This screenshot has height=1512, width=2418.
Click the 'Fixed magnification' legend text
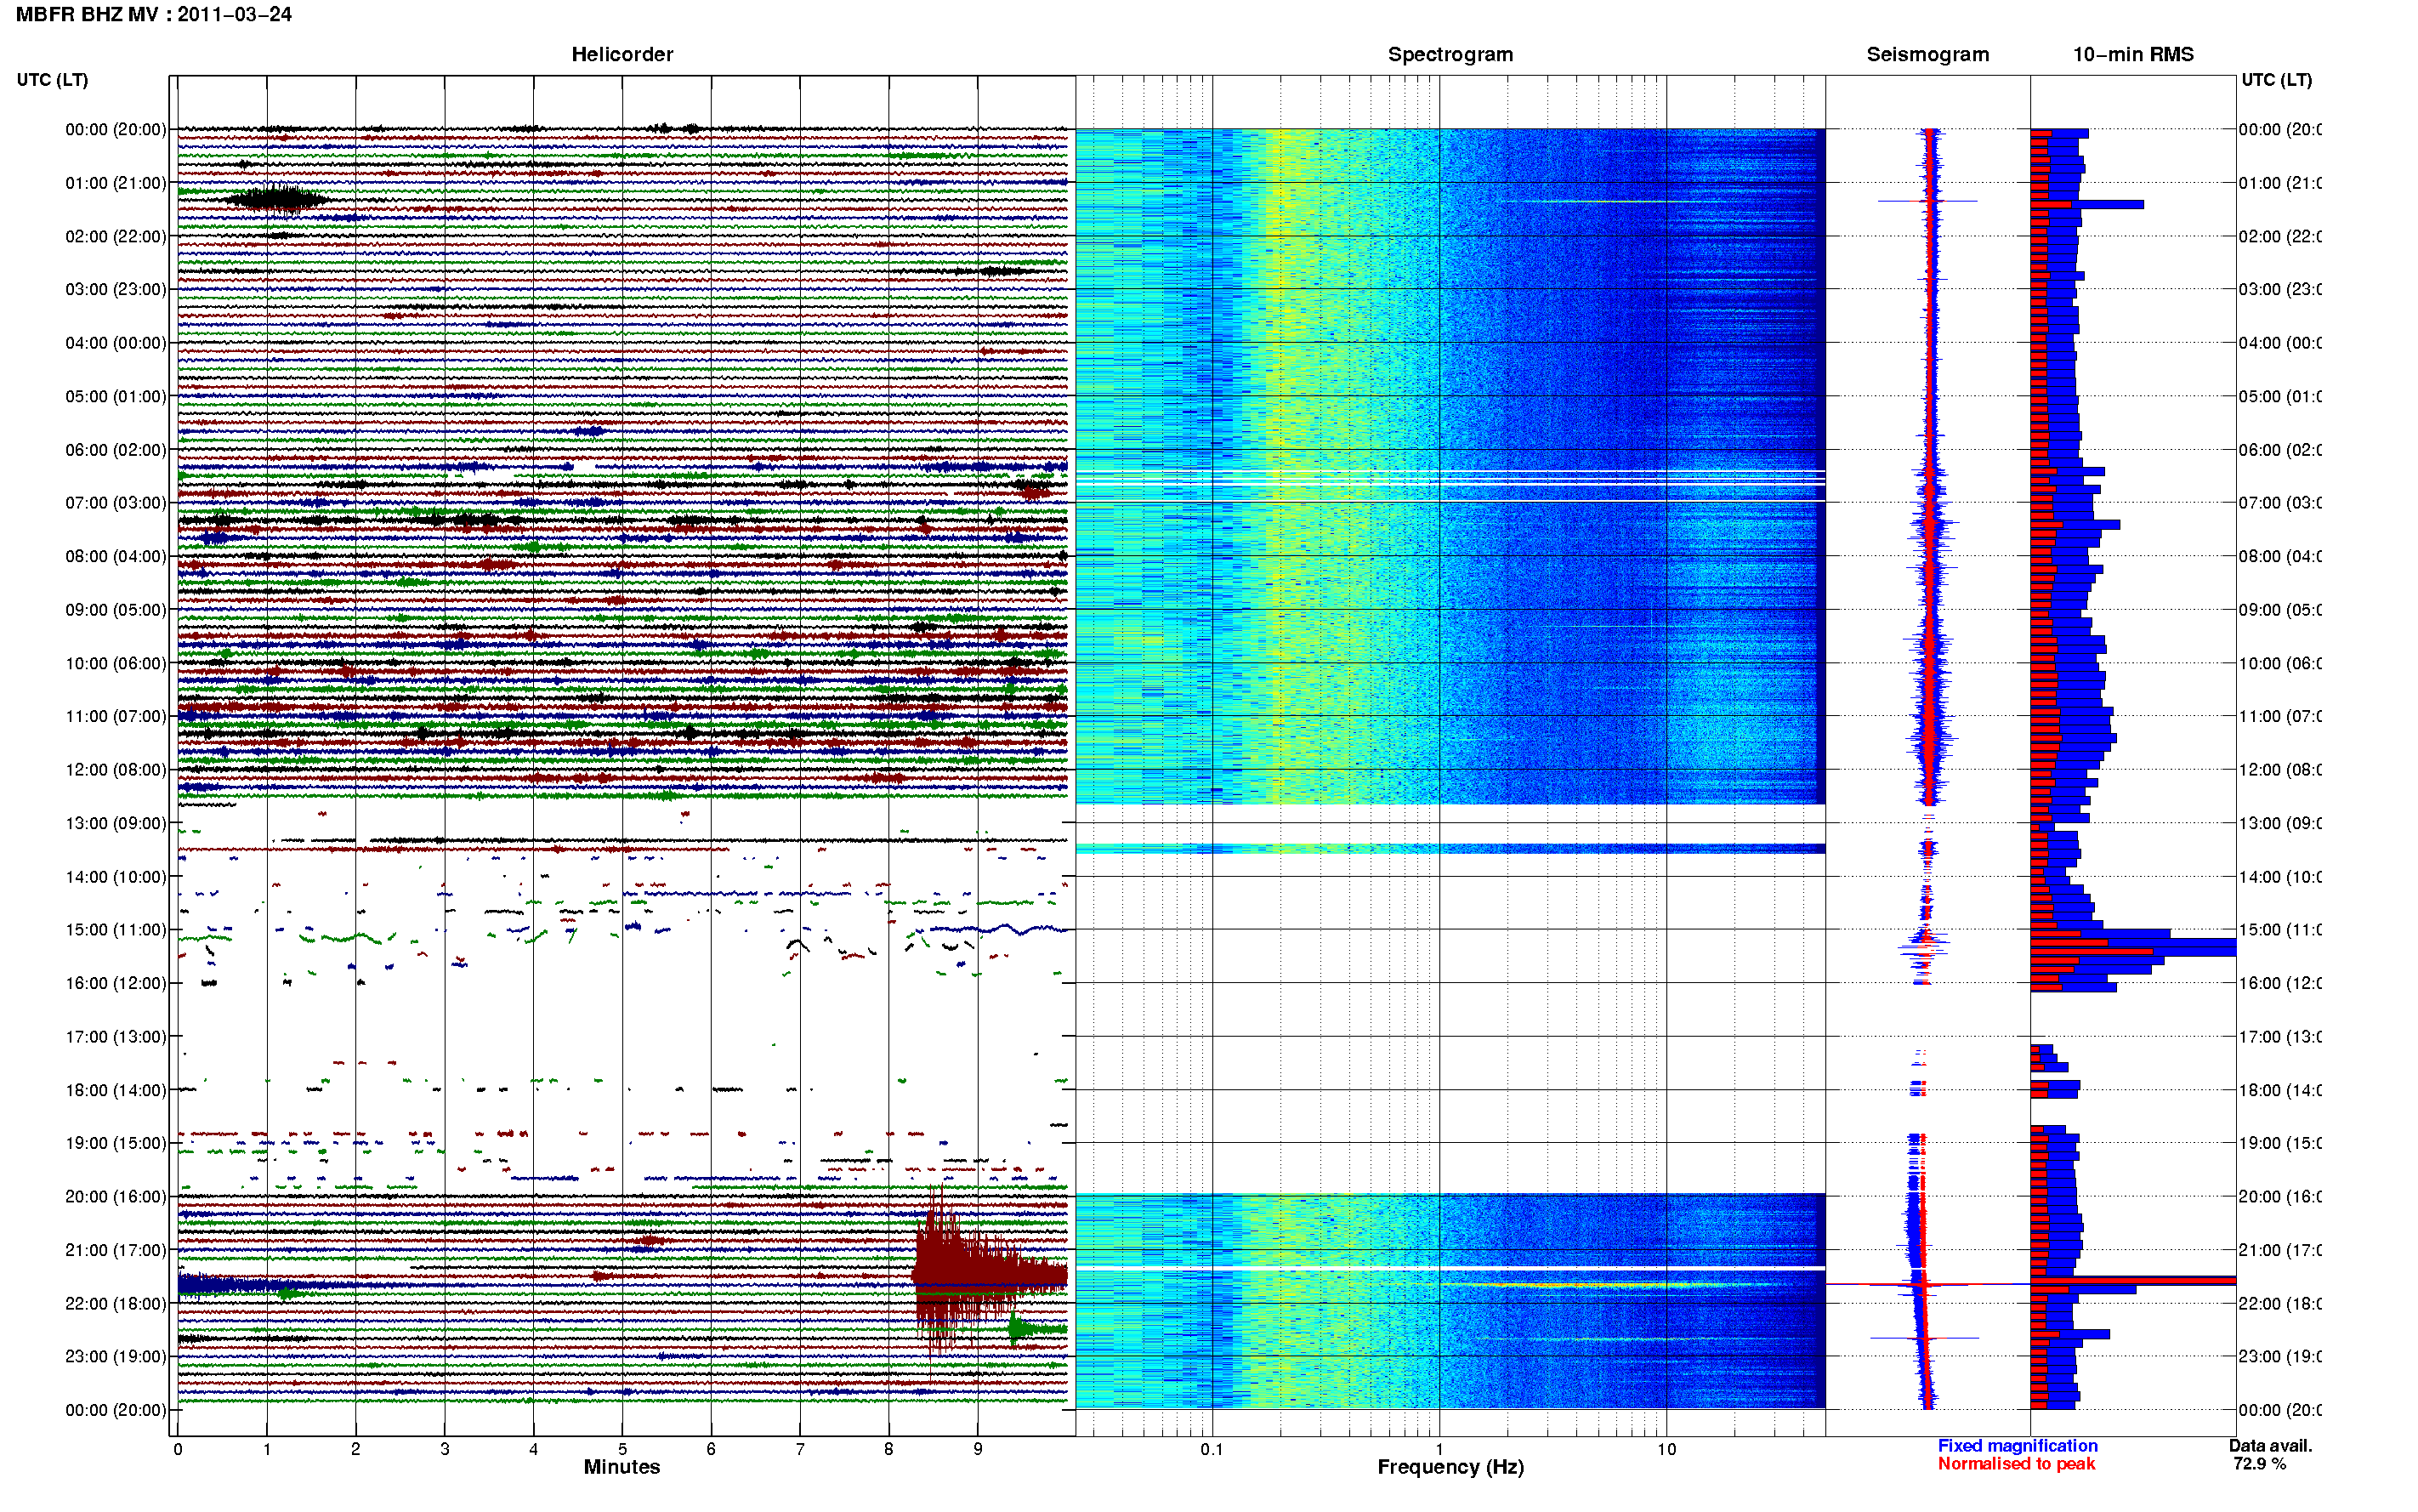tap(2018, 1446)
